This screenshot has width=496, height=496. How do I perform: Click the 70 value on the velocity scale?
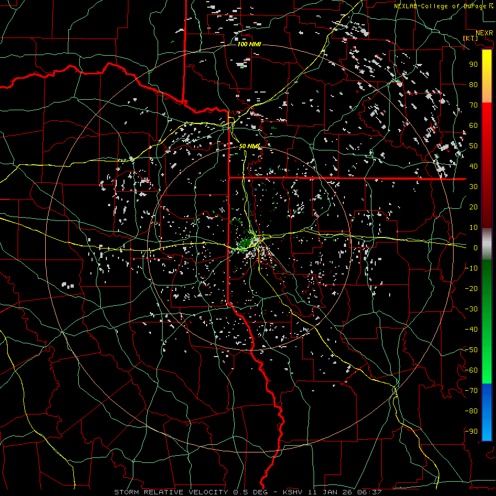pyautogui.click(x=473, y=105)
